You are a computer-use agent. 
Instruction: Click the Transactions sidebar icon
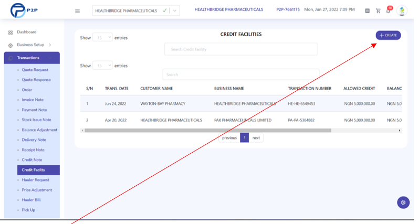[11, 58]
